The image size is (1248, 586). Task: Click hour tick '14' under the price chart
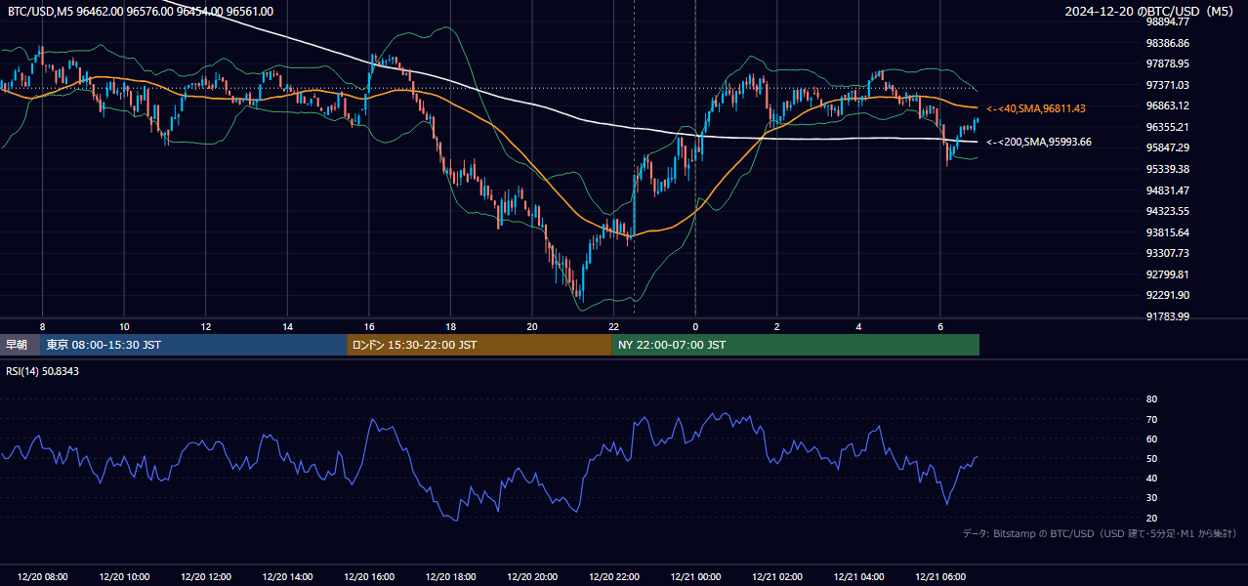point(287,326)
